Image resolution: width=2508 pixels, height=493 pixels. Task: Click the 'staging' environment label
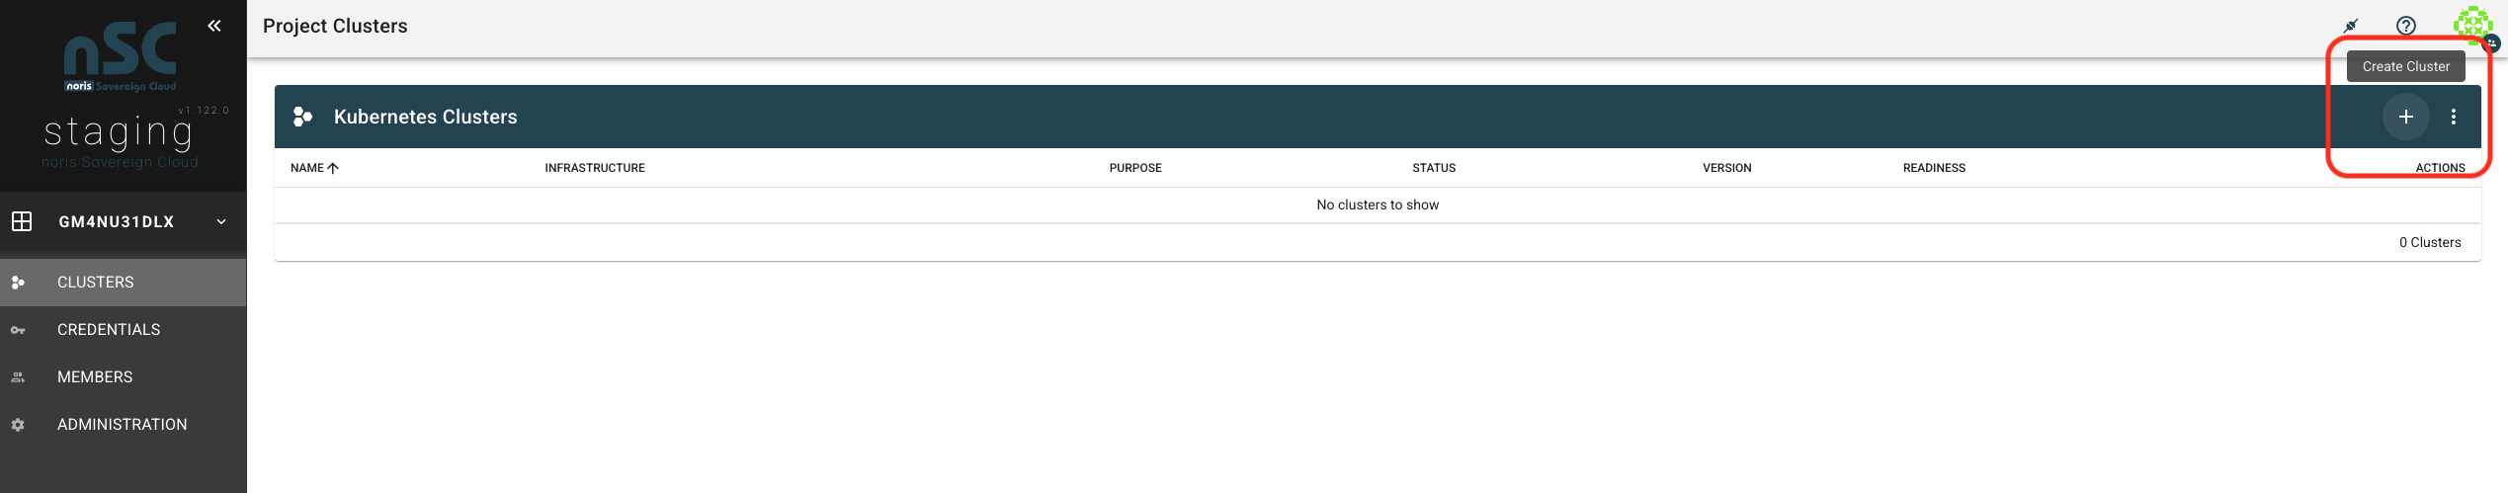[119, 133]
